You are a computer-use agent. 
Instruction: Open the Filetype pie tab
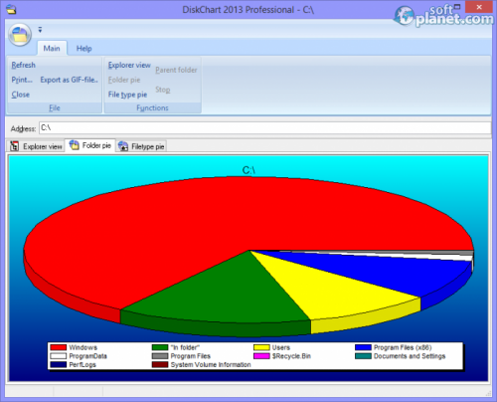click(x=141, y=146)
